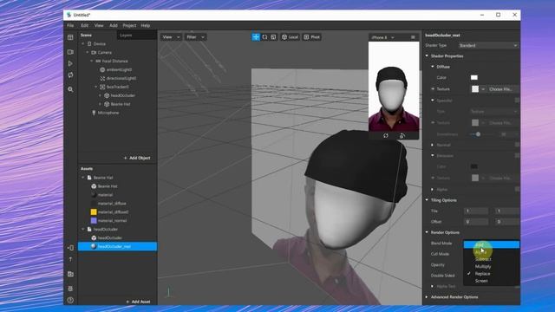Click the Specular shininess slider handle
The width and height of the screenshot is (555, 312).
478,134
